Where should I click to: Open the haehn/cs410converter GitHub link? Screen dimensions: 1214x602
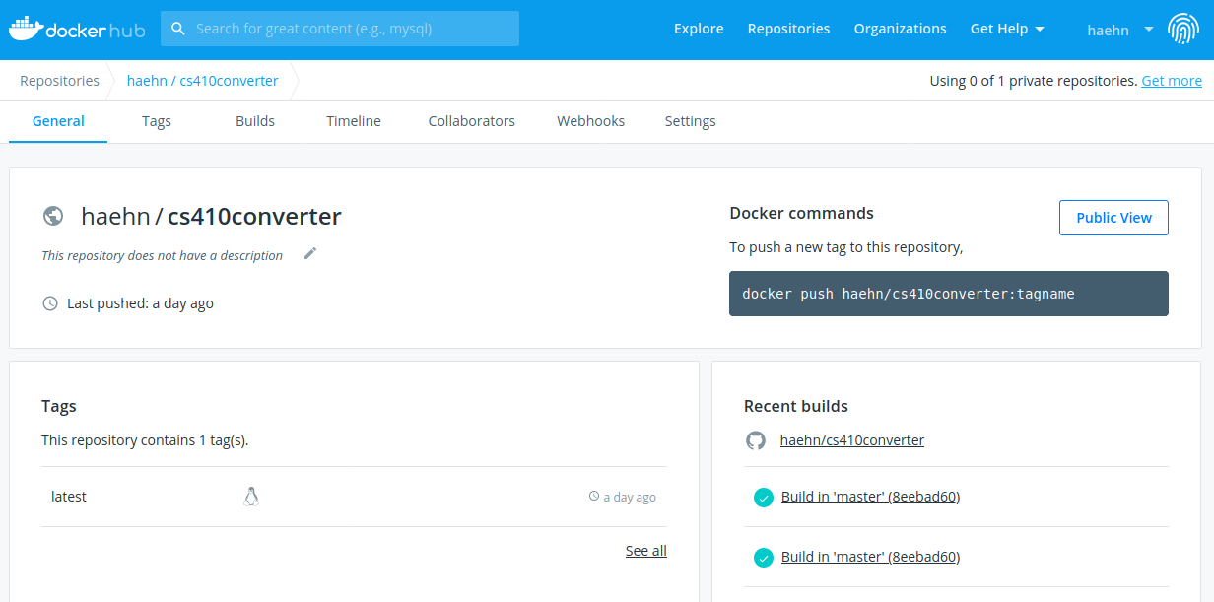[852, 440]
